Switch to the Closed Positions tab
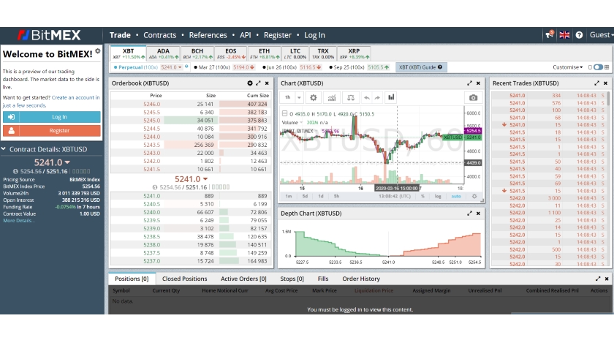The height and width of the screenshot is (351, 614). pos(184,279)
